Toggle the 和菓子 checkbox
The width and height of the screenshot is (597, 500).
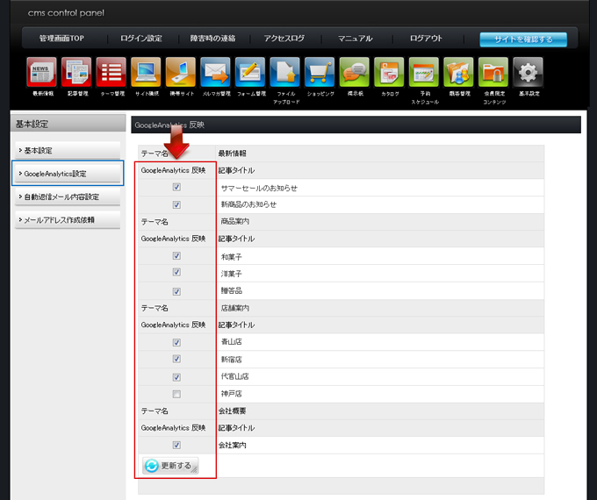coord(176,256)
